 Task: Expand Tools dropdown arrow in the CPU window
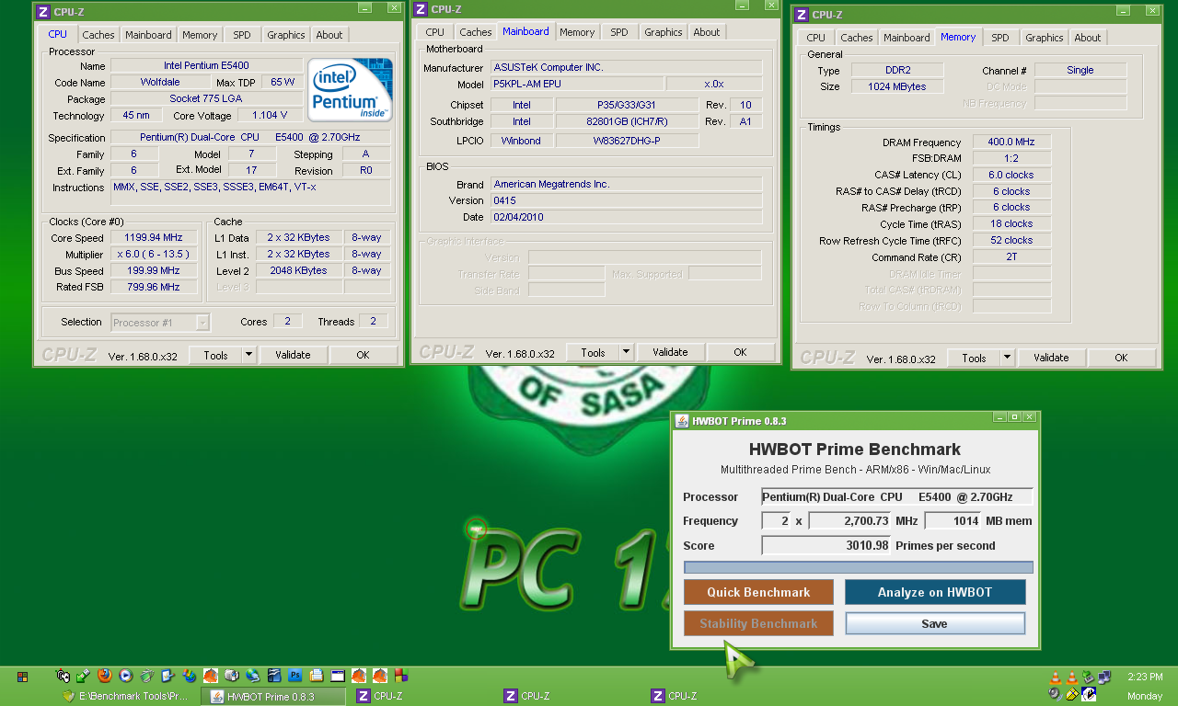coord(248,355)
